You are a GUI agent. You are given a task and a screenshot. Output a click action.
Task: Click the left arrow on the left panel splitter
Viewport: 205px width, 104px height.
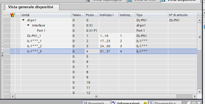[x=2, y=46]
